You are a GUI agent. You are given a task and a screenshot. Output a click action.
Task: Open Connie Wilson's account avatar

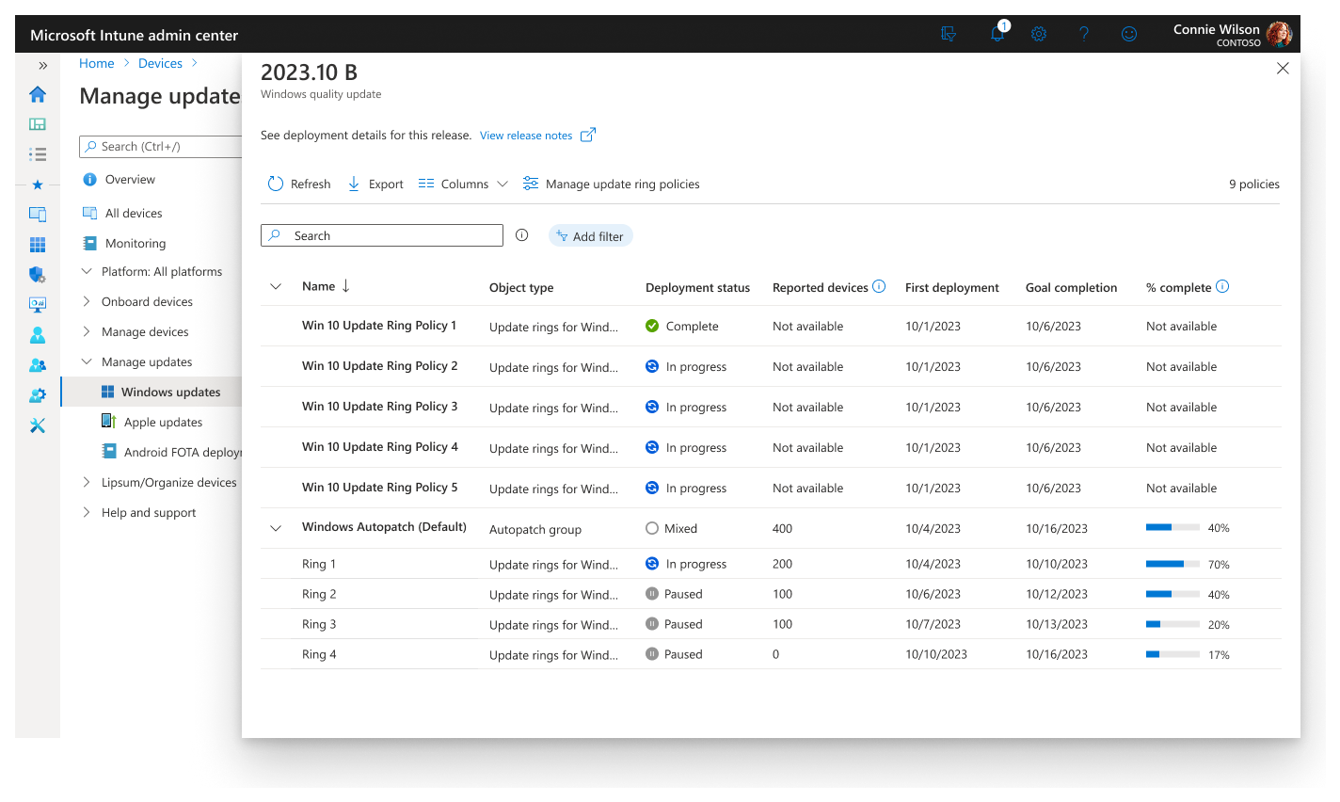tap(1279, 34)
